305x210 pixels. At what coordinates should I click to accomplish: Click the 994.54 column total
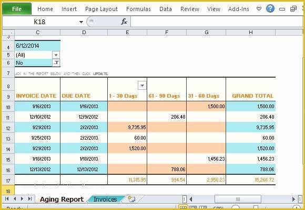(167, 180)
